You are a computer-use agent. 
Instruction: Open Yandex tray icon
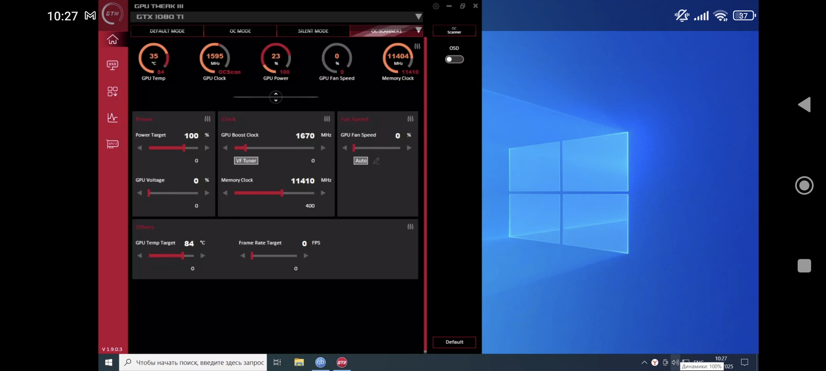655,362
